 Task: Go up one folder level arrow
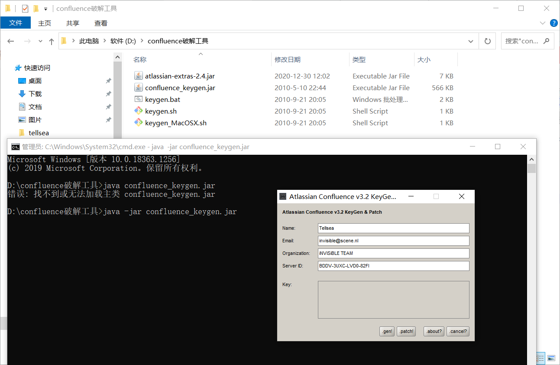click(52, 41)
